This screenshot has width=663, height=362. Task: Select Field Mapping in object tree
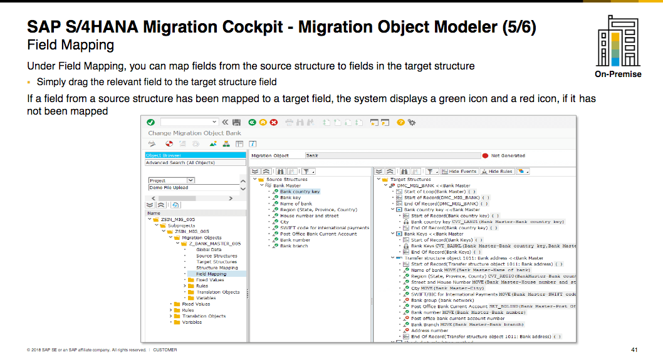point(211,274)
